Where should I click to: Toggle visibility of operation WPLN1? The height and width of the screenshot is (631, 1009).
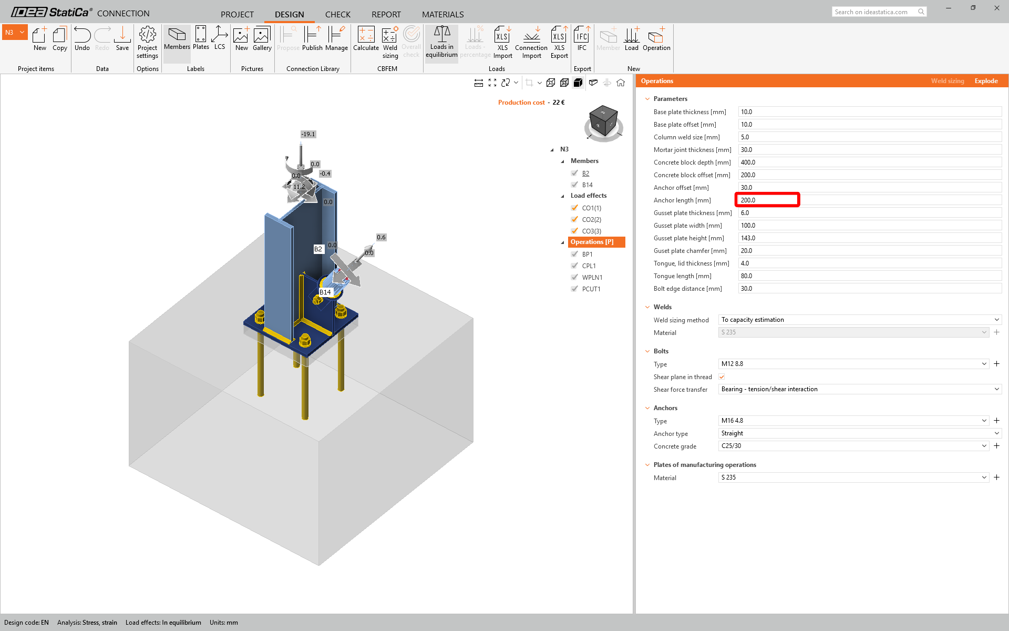pyautogui.click(x=575, y=277)
